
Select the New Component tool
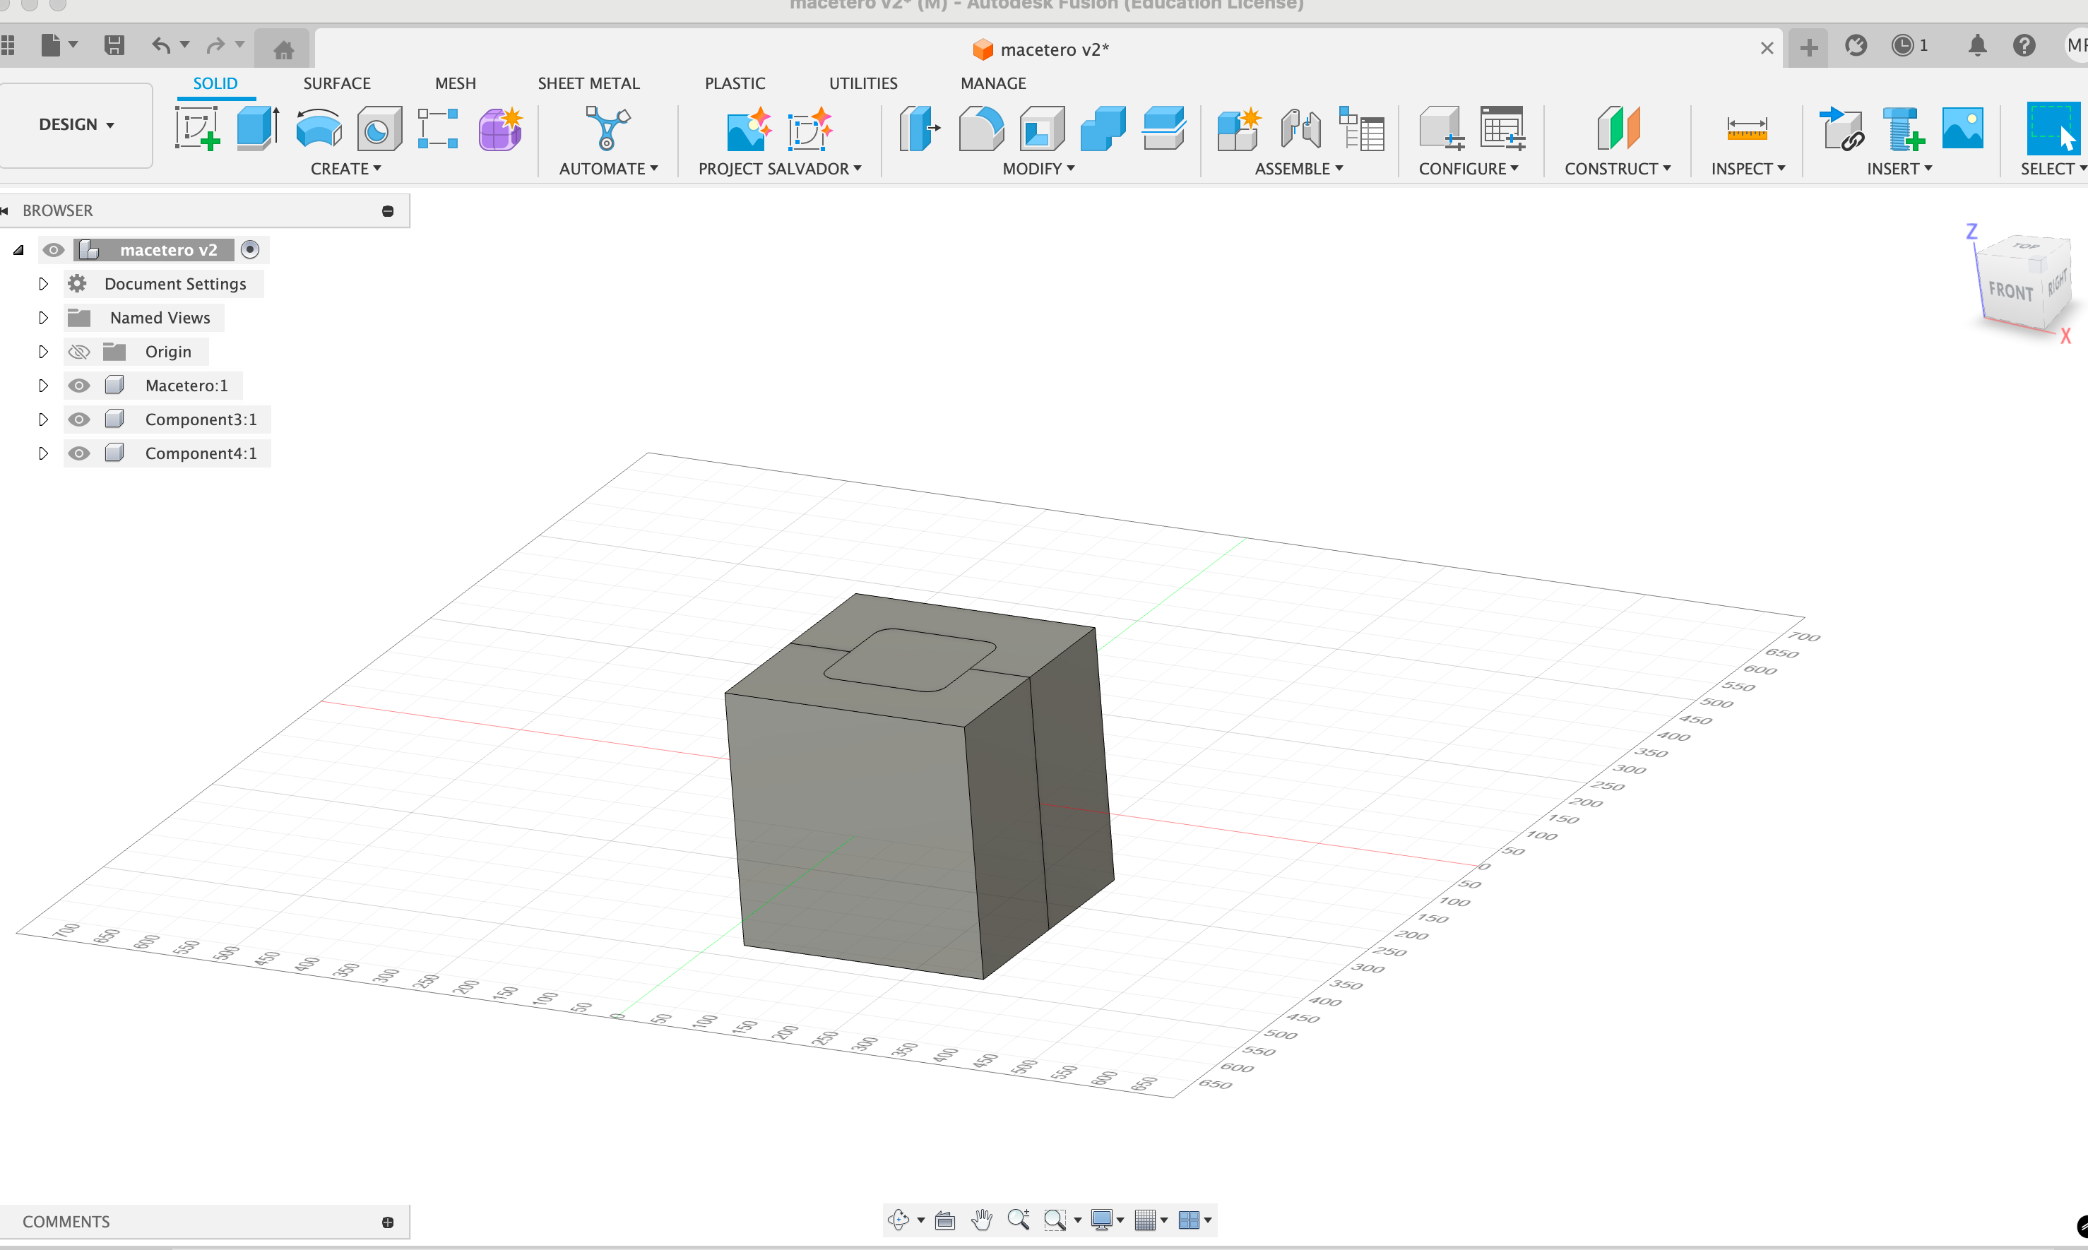[x=1238, y=128]
